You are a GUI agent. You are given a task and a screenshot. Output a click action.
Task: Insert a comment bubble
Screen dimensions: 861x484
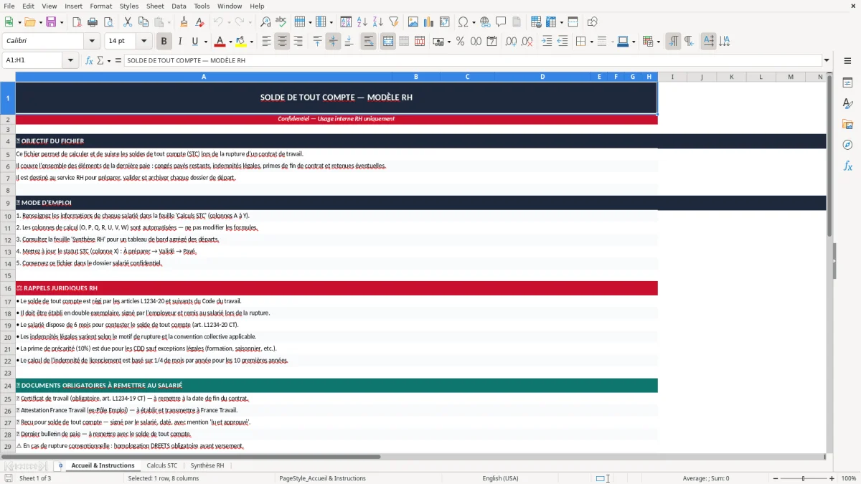pos(501,22)
